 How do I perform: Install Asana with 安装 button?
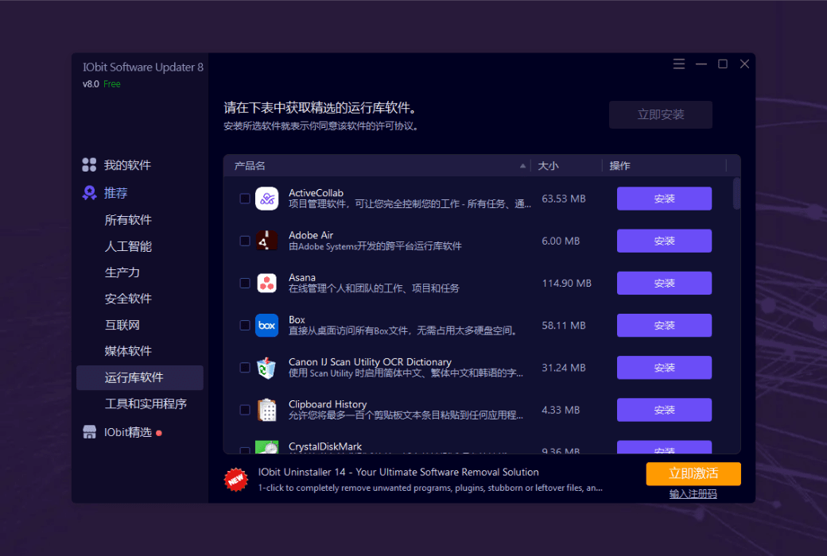click(664, 283)
